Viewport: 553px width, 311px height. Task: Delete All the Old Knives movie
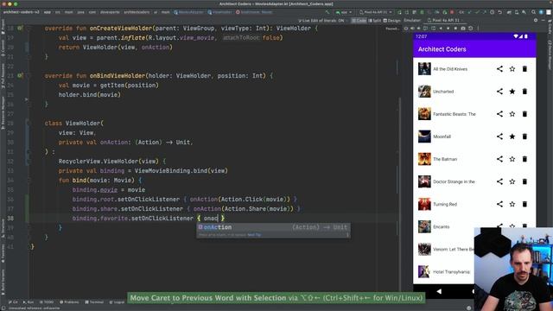(x=524, y=69)
